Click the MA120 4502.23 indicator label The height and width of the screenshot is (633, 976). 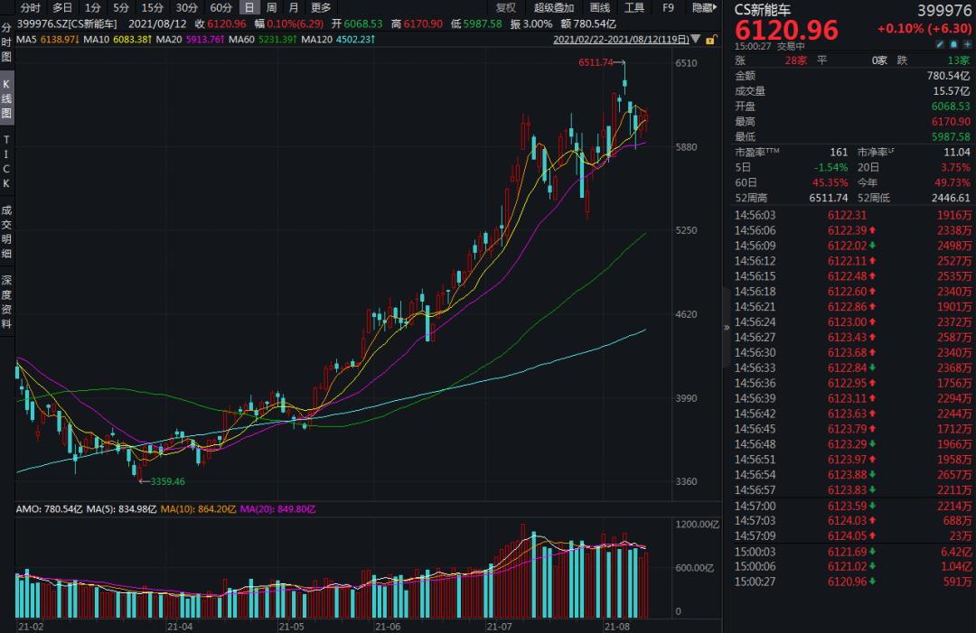pos(338,39)
